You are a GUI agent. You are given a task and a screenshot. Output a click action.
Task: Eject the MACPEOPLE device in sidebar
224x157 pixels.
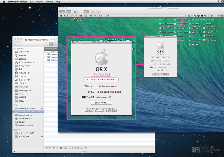click(x=42, y=137)
